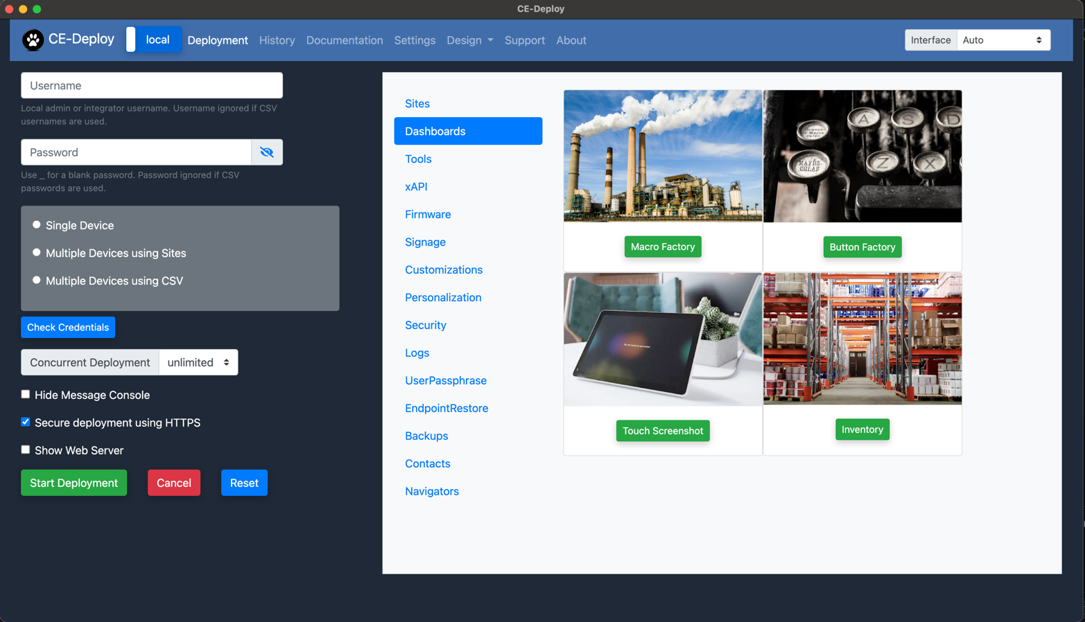This screenshot has width=1085, height=622.
Task: Click the tablet touch screen image
Action: [662, 339]
